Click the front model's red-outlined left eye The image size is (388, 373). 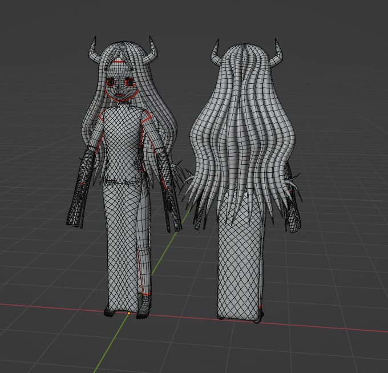click(x=110, y=82)
